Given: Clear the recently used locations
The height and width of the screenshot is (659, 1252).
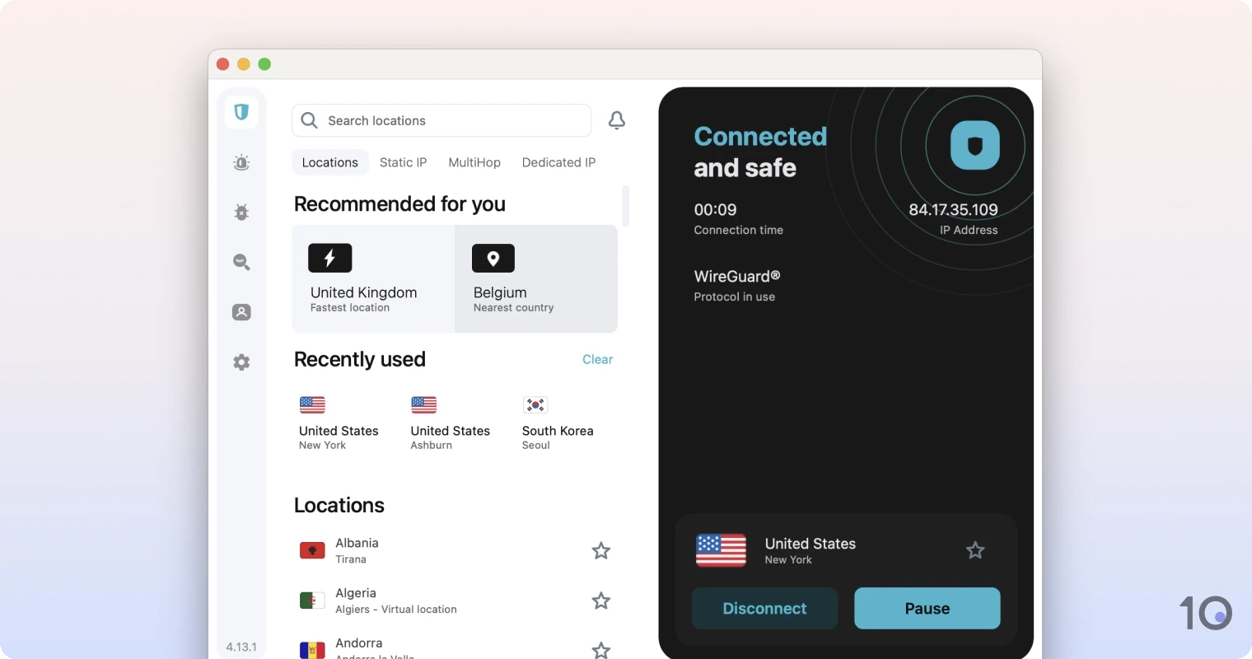Looking at the screenshot, I should (x=597, y=359).
